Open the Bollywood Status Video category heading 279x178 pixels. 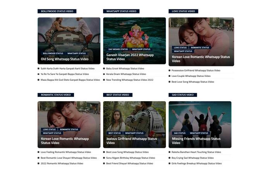57,11
